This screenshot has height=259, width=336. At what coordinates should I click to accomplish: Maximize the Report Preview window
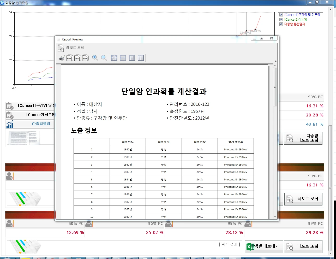pyautogui.click(x=262, y=38)
